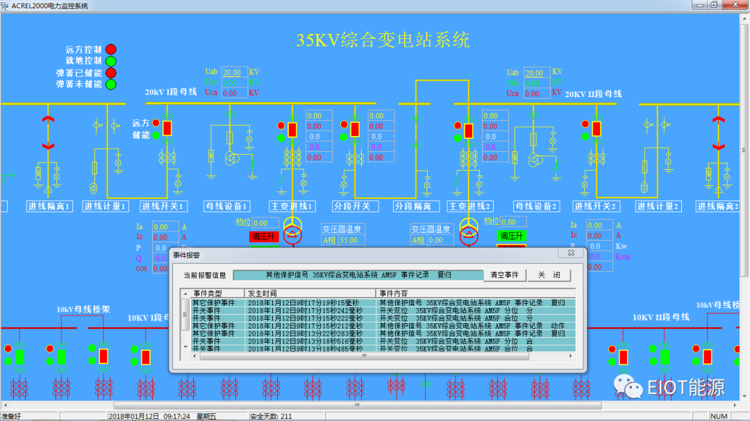Click the event list right scroll arrow
This screenshot has height=421, width=750.
571,356
